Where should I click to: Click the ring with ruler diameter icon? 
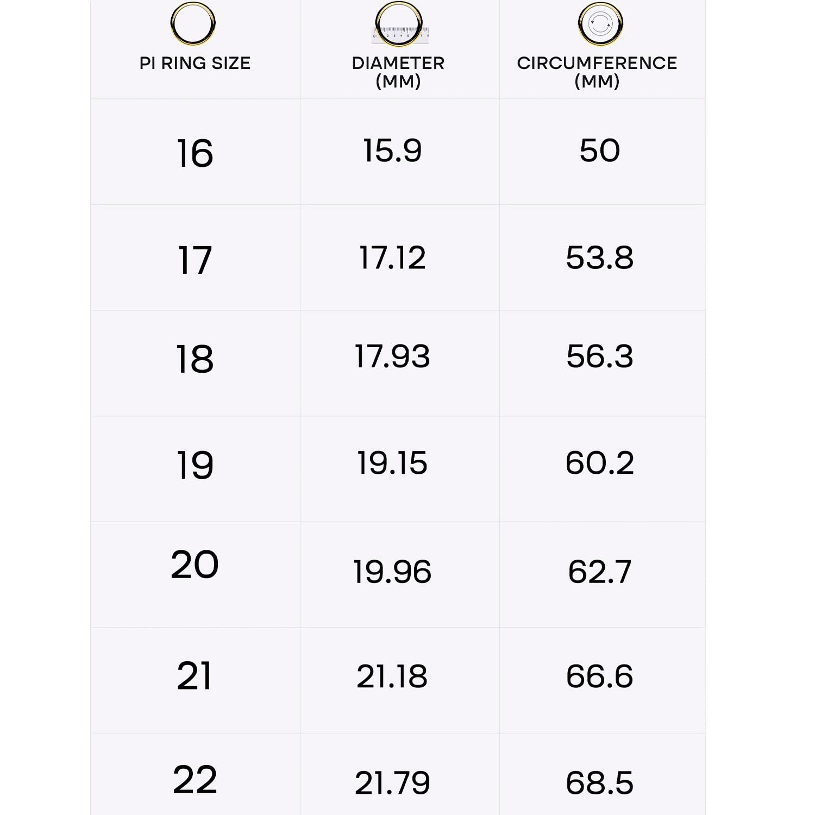click(x=399, y=25)
